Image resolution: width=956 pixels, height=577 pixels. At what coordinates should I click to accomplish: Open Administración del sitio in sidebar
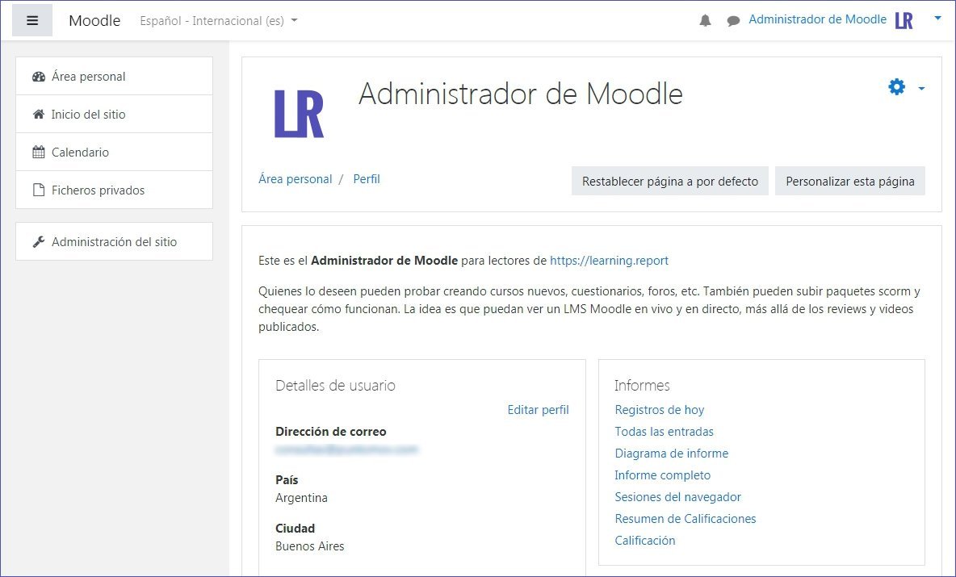114,242
